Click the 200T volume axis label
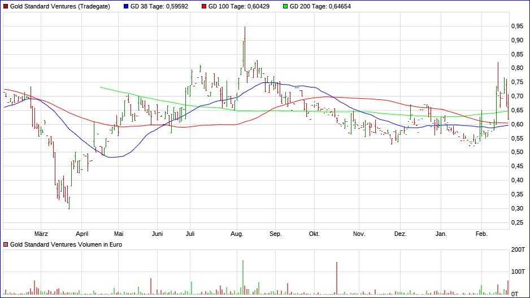This screenshot has width=530, height=298. pos(518,249)
